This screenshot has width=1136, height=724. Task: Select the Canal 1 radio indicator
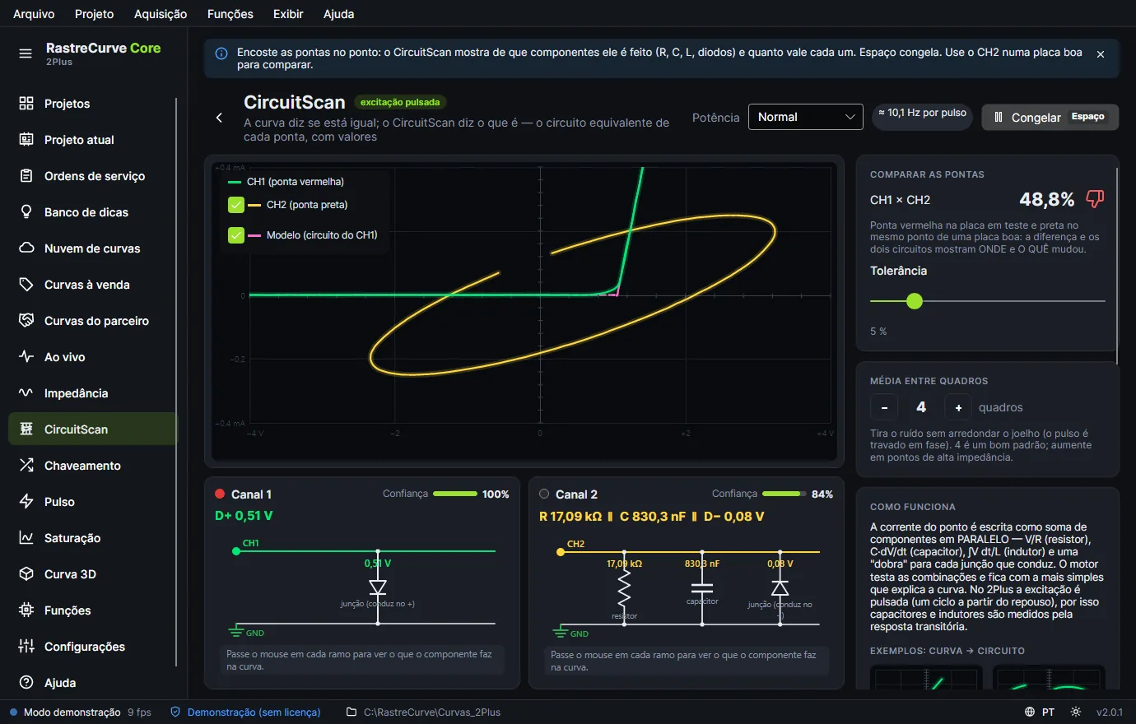(x=220, y=494)
